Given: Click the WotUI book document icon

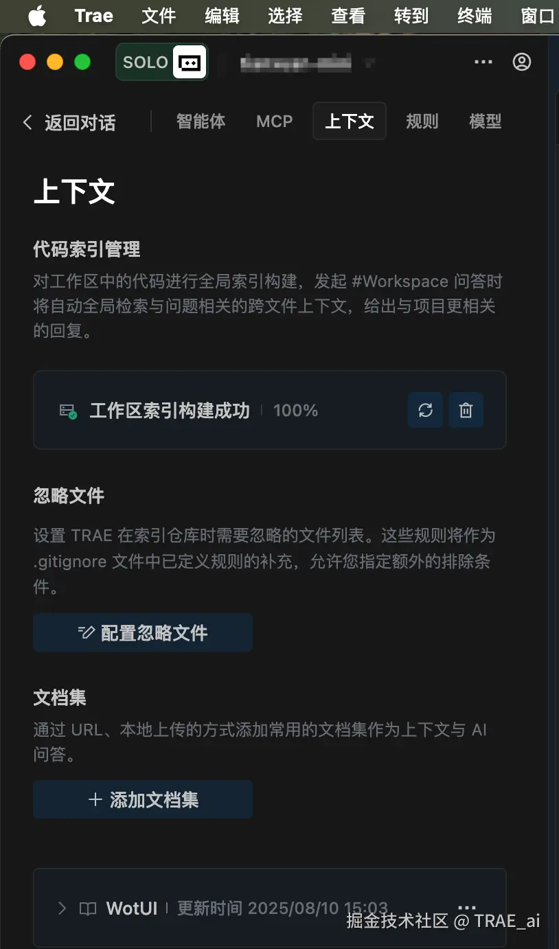Looking at the screenshot, I should click(x=88, y=908).
